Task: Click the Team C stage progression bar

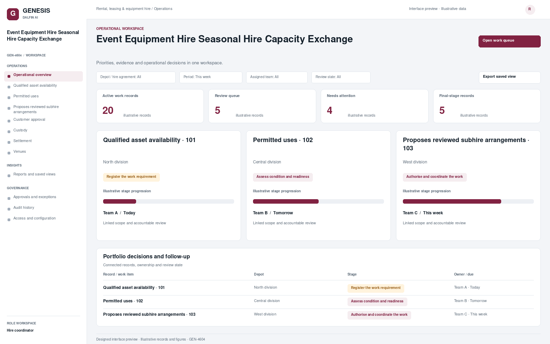Action: coord(468,202)
